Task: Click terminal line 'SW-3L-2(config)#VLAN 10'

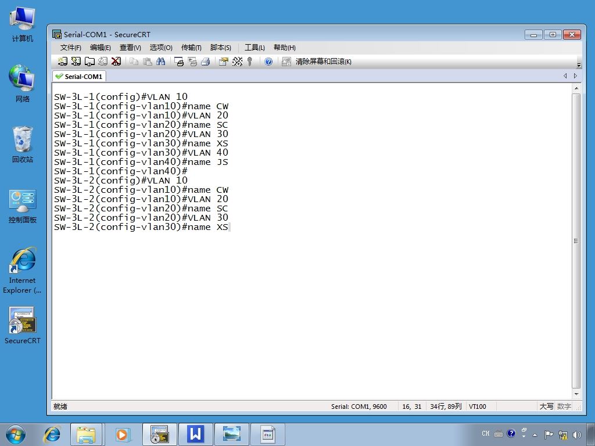Action: tap(121, 181)
